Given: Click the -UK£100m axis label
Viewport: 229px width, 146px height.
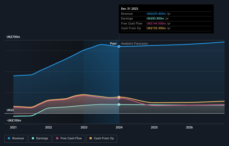Looking at the screenshot, I should (14, 120).
